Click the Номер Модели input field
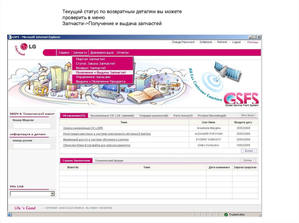This screenshot has height=223, width=299. click(32, 126)
